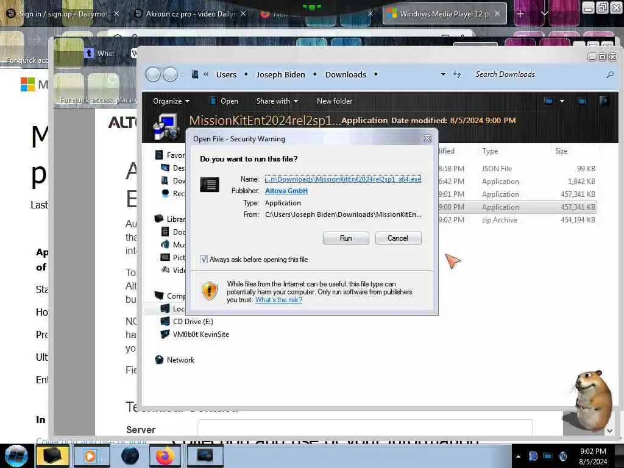624x468 pixels.
Task: Click the volume icon in system tray
Action: pos(562,456)
